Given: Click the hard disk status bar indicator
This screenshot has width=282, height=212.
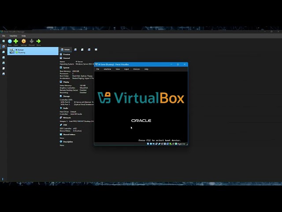Looking at the screenshot, I should 148,144.
